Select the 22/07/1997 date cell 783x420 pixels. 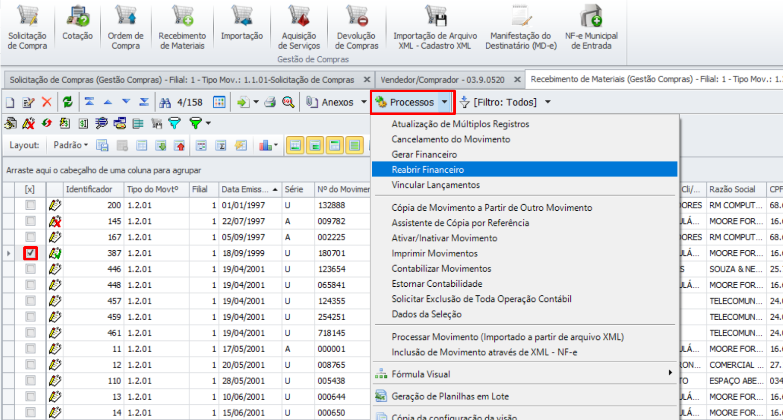point(249,221)
